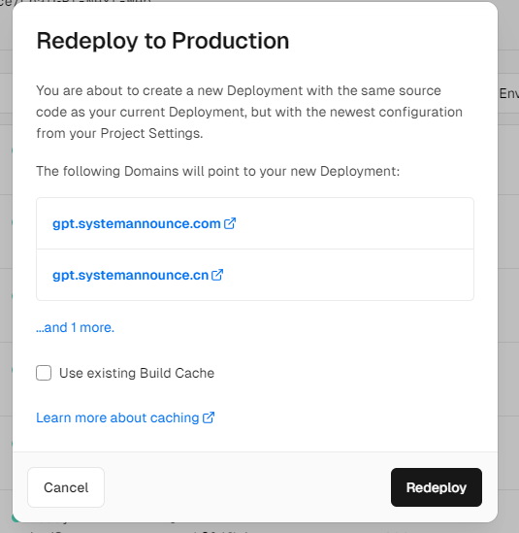This screenshot has width=519, height=533.
Task: Click empty space in the gpt.systemannounce.cn row
Action: pyautogui.click(x=346, y=275)
